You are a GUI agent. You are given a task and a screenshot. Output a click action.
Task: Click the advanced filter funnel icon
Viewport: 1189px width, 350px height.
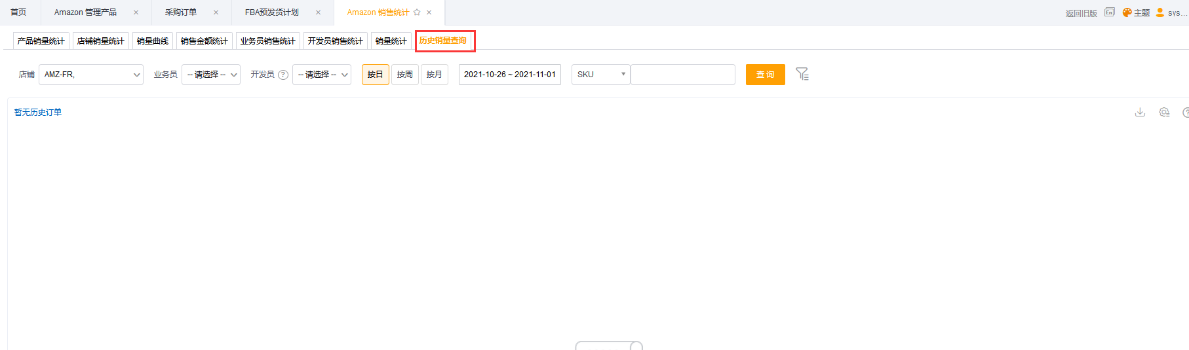[x=802, y=74]
